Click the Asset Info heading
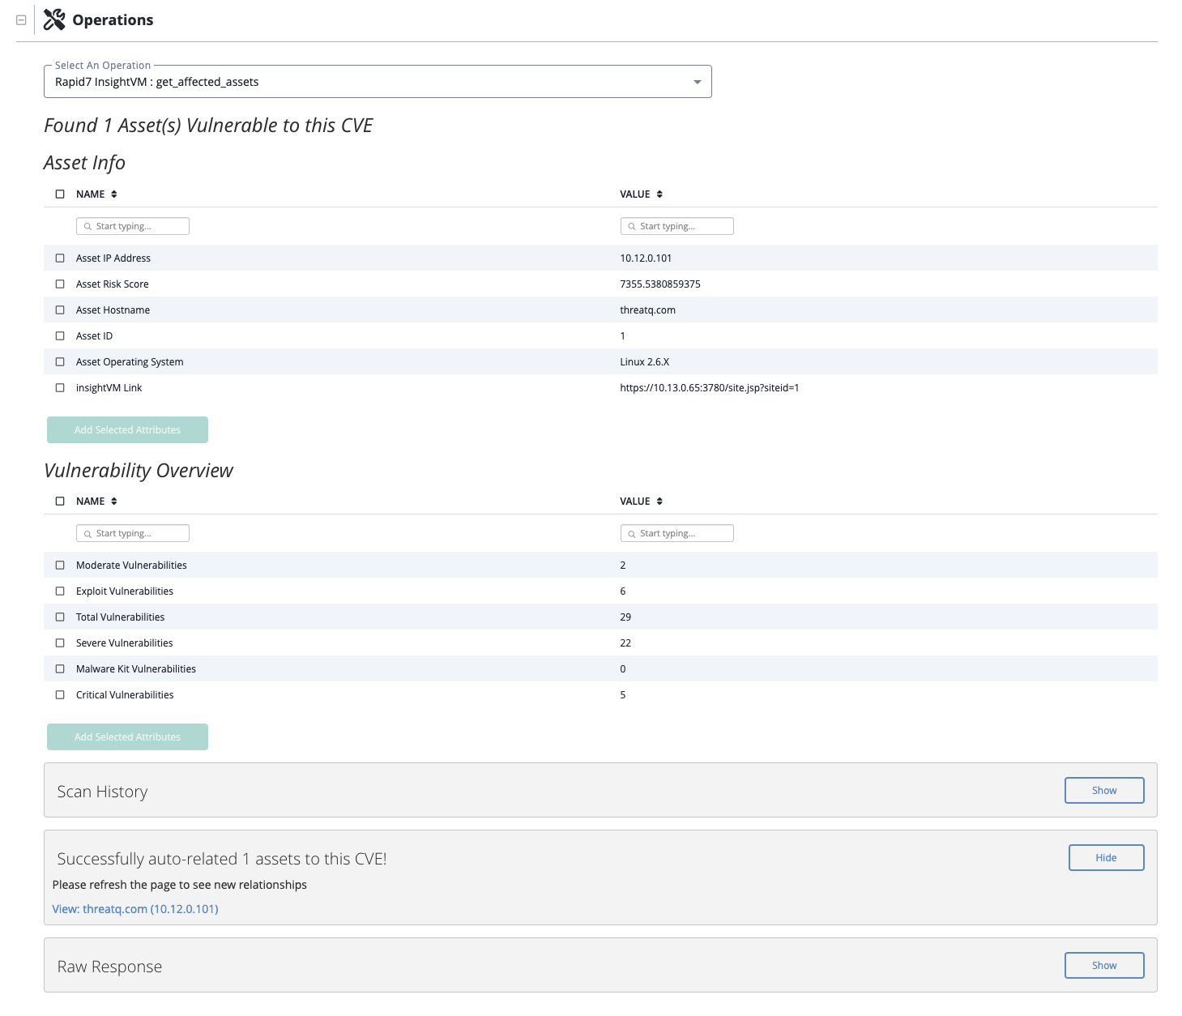The image size is (1182, 1016). pos(84,163)
